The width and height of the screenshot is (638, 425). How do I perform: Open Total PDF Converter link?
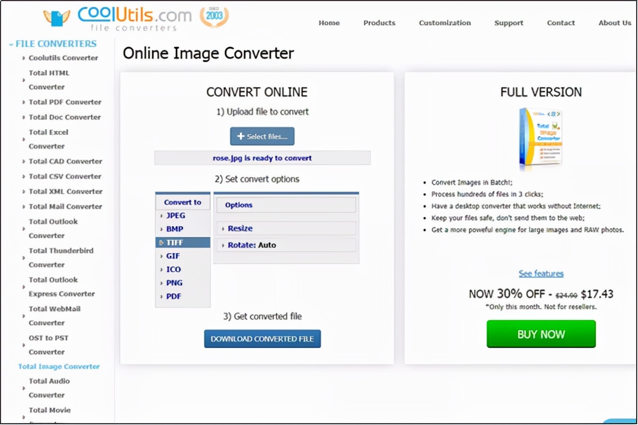click(65, 102)
